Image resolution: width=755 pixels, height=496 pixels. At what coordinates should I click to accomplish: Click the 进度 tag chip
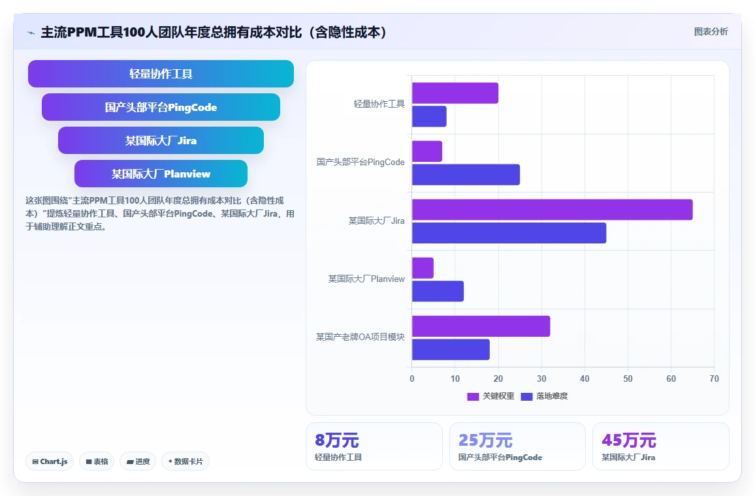click(x=138, y=461)
